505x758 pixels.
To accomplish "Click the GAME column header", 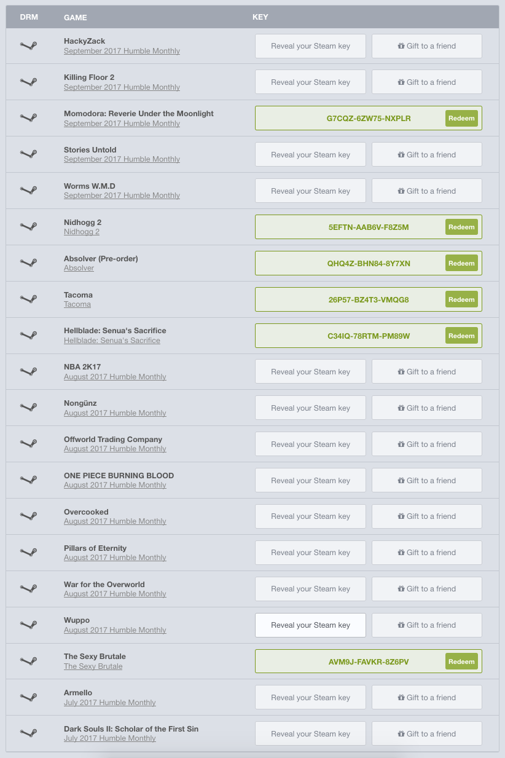I will click(x=75, y=17).
